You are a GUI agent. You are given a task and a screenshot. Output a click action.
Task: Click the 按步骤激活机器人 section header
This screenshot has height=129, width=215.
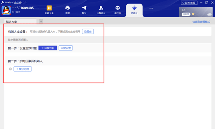point(18,40)
